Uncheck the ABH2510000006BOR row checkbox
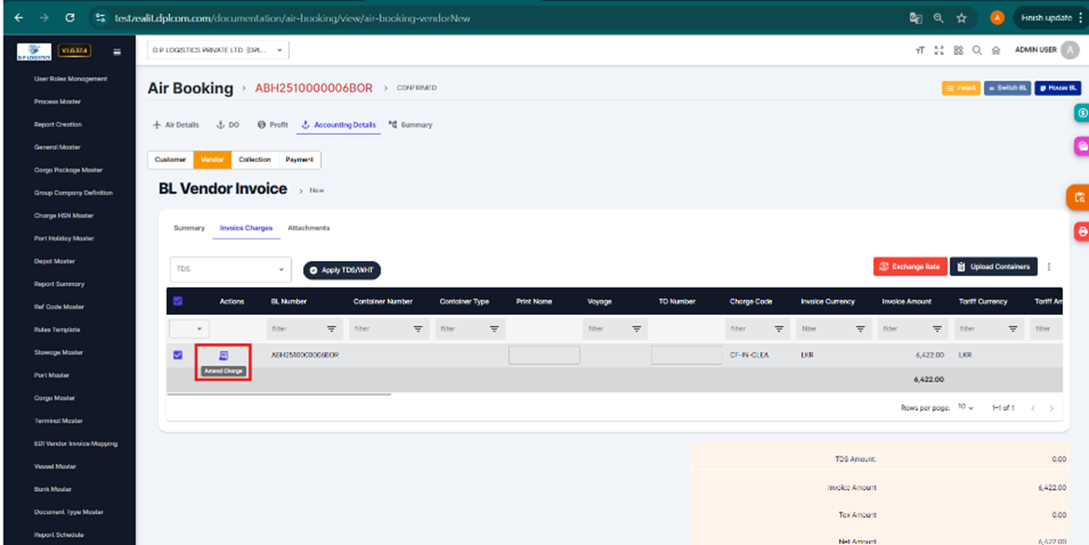Image resolution: width=1089 pixels, height=545 pixels. coord(178,355)
